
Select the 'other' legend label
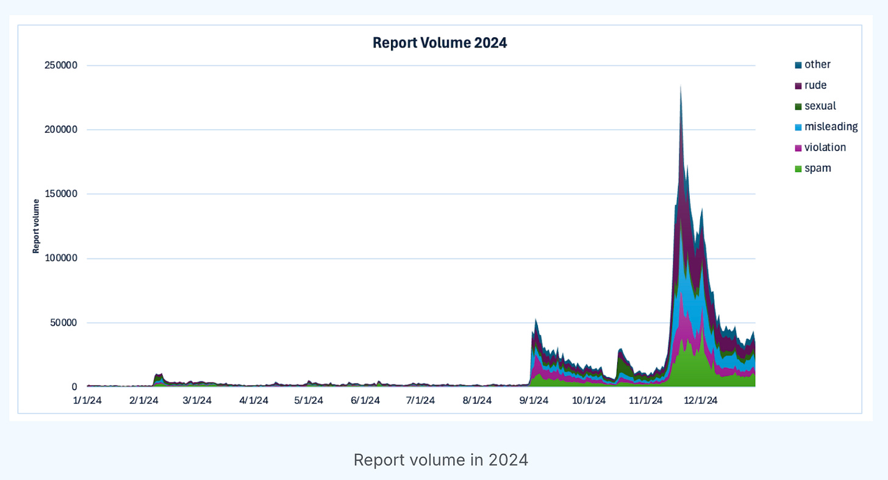click(x=817, y=65)
